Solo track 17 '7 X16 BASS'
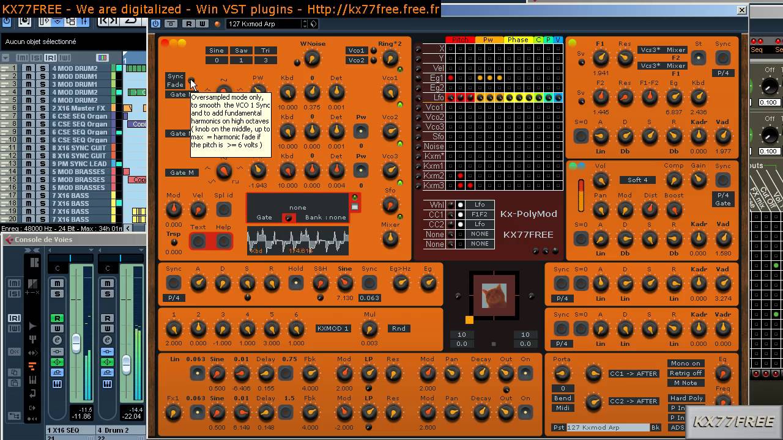Screen dimensions: 783x440 tap(43, 196)
